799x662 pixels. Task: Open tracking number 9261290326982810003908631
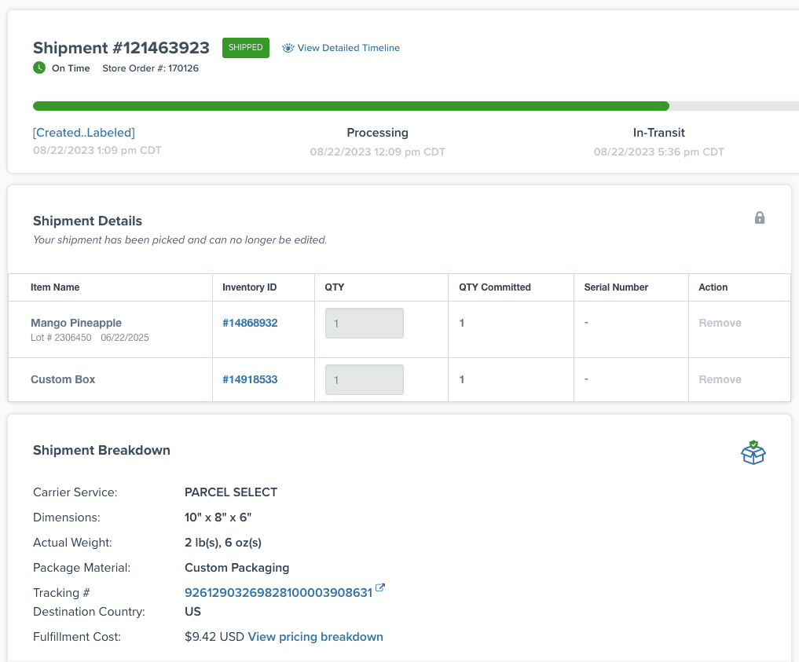pos(278,593)
